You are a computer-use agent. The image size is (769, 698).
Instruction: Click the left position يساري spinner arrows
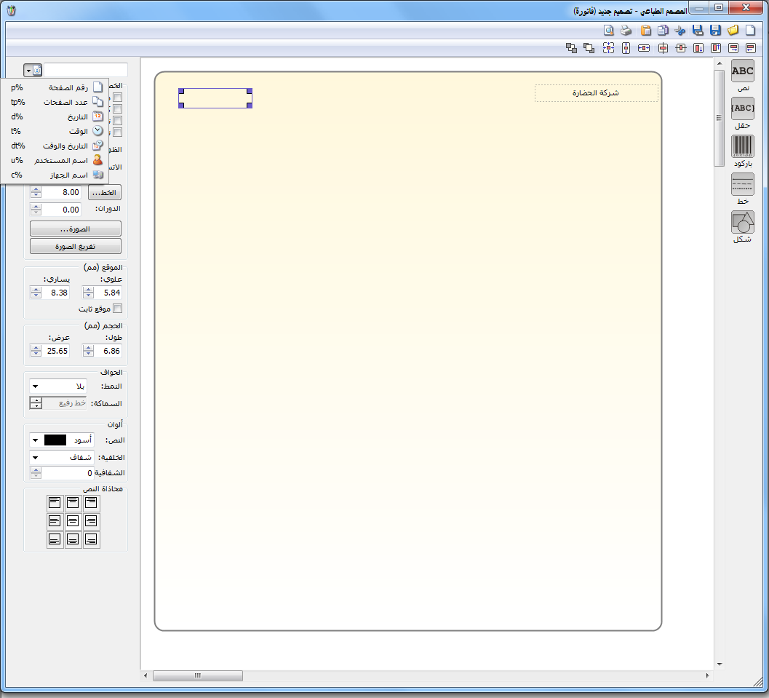[x=36, y=293]
